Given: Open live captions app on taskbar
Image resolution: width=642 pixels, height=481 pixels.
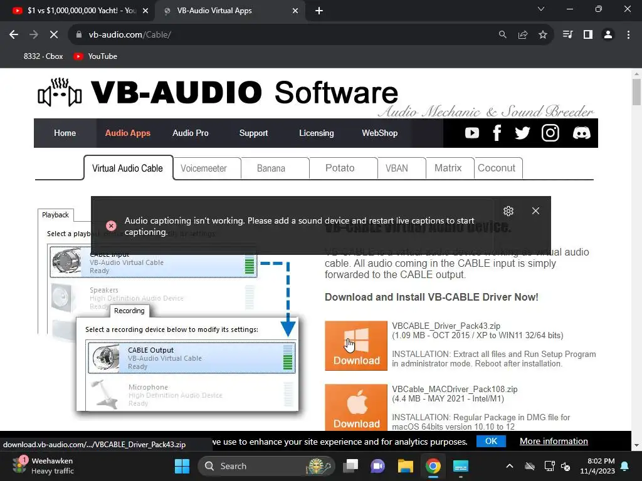Looking at the screenshot, I should 461,466.
